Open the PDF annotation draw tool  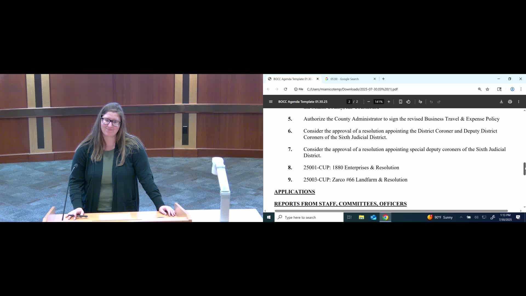click(x=420, y=102)
